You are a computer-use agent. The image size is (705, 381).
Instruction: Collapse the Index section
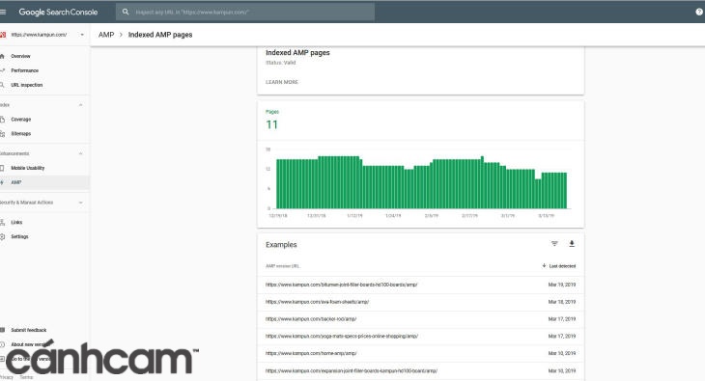click(80, 105)
